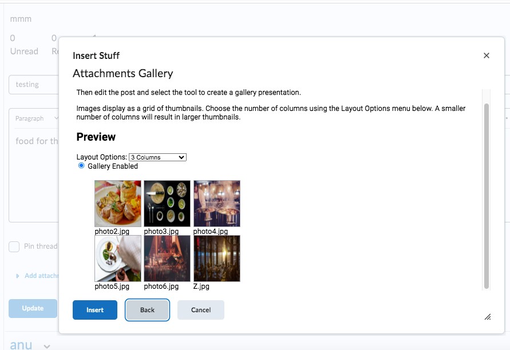Select the photo6.jpg thumbnail
510x350 pixels.
pyautogui.click(x=167, y=258)
